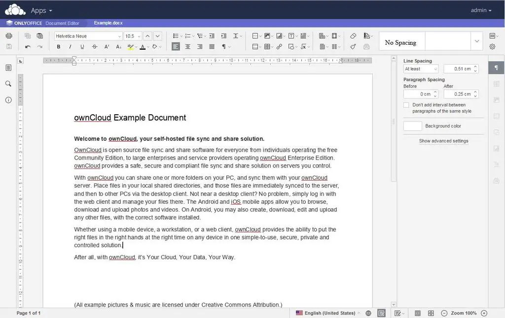
Task: Apply the yellow text highlight color
Action: (130, 47)
